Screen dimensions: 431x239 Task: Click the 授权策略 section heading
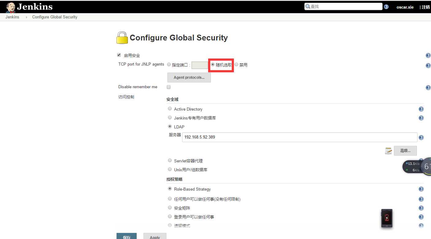coord(174,179)
